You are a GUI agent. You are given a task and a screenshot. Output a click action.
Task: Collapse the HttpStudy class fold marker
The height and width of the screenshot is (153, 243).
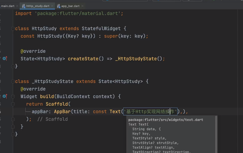click(13, 29)
